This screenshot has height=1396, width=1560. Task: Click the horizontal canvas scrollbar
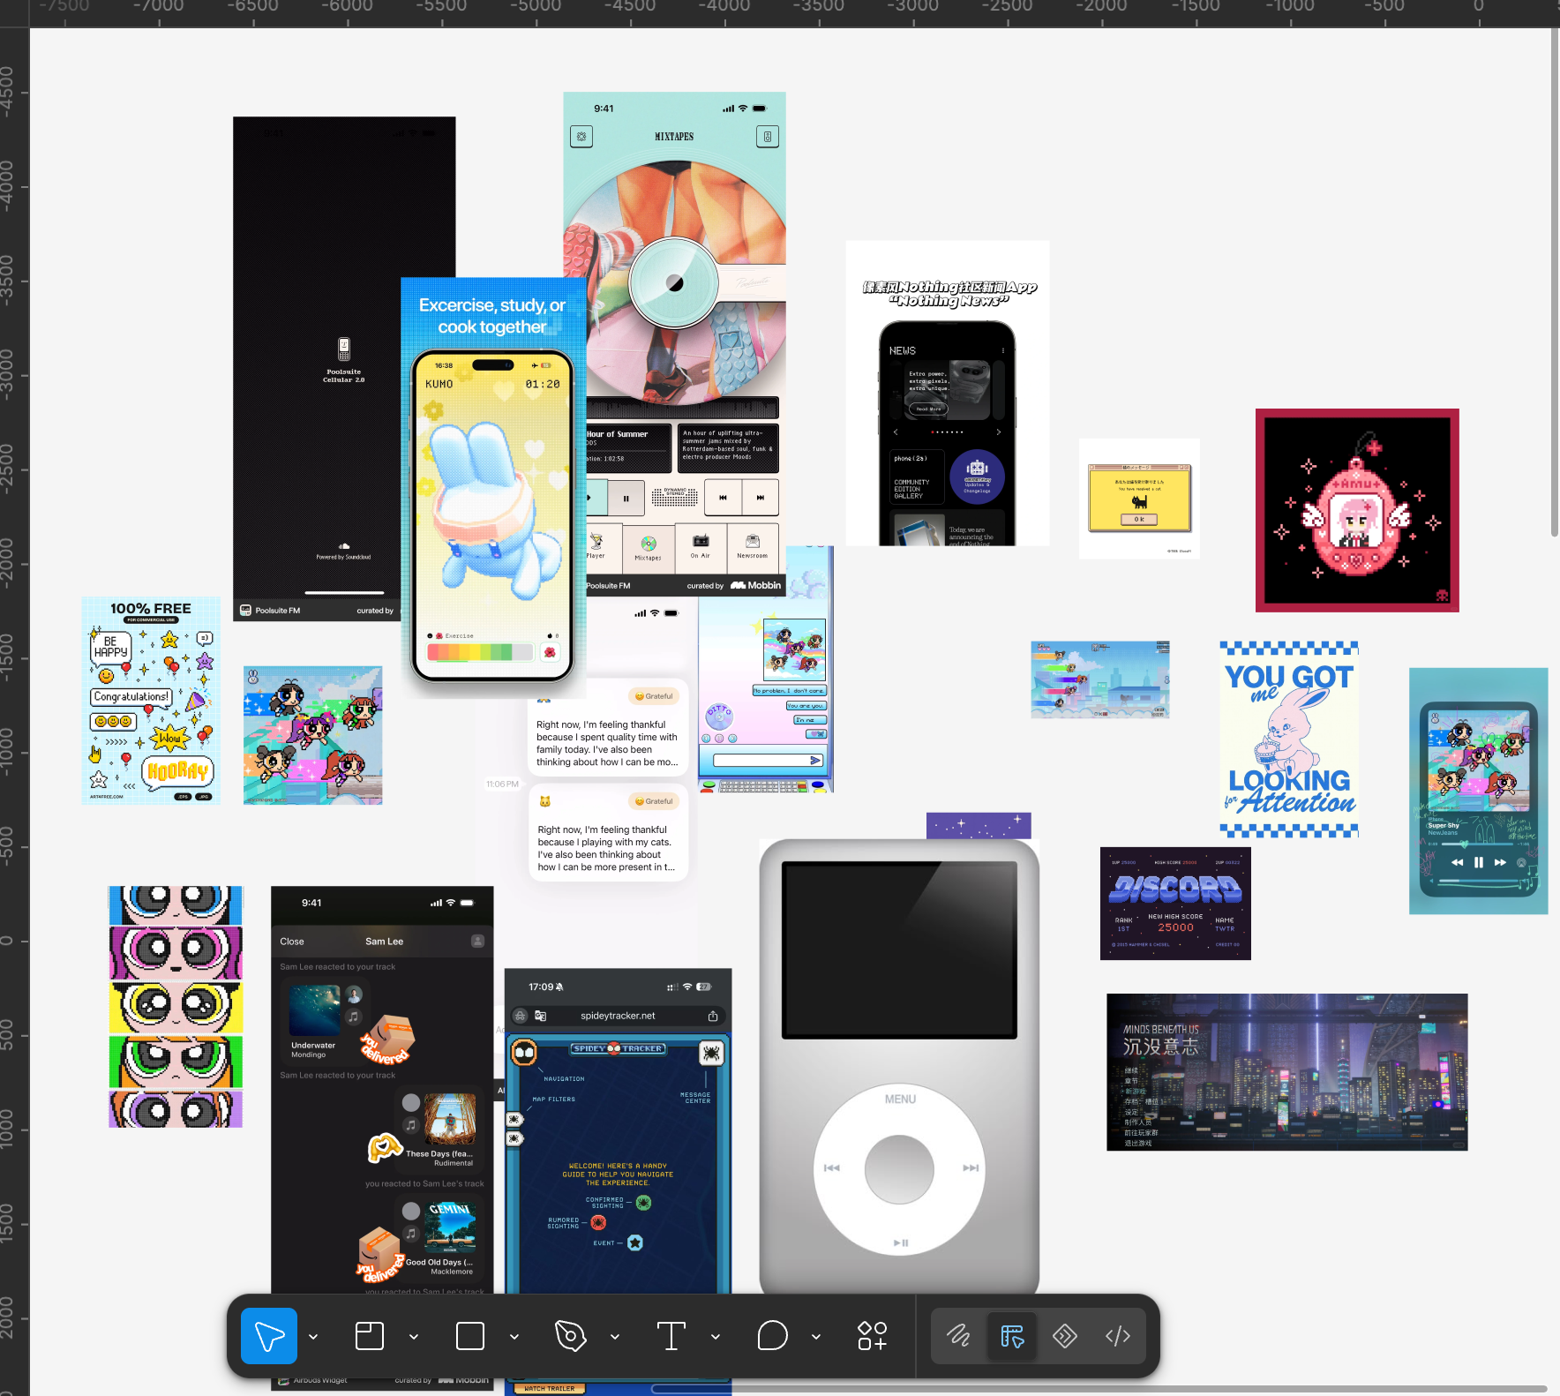click(1099, 1389)
